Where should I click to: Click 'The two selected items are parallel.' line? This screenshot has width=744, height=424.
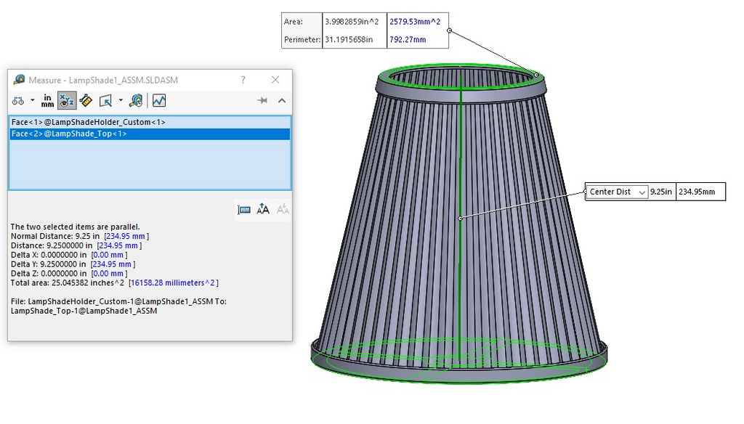click(x=75, y=227)
